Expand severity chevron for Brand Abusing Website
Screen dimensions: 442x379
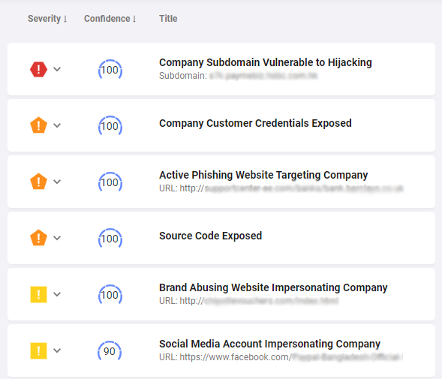click(x=57, y=294)
